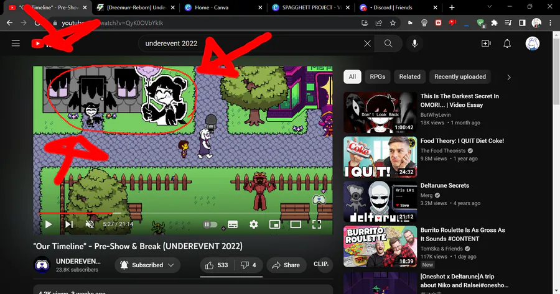The image size is (560, 294).
Task: Open the Deltarune Secrets video thumbnail
Action: (x=380, y=202)
